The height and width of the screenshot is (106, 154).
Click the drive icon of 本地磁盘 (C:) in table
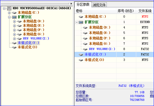pyautogui.click(x=81, y=17)
